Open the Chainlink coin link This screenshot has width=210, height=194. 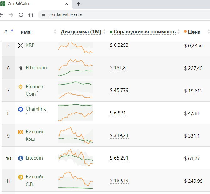pos(36,109)
